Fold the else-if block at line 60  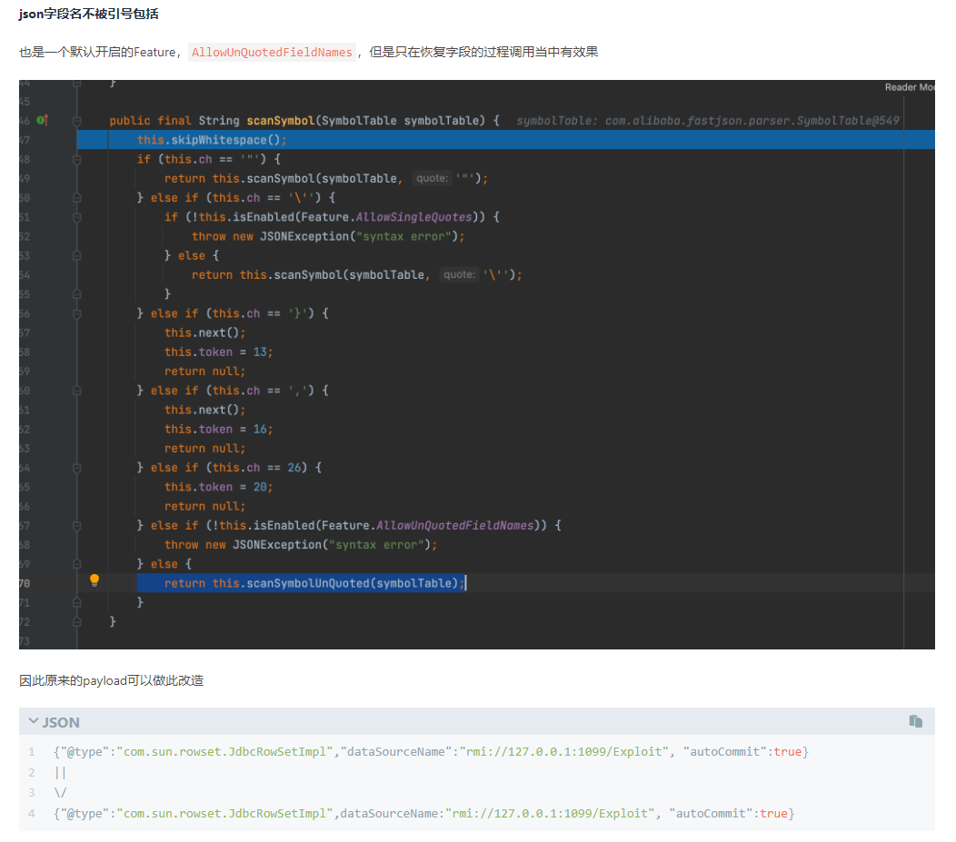(77, 391)
